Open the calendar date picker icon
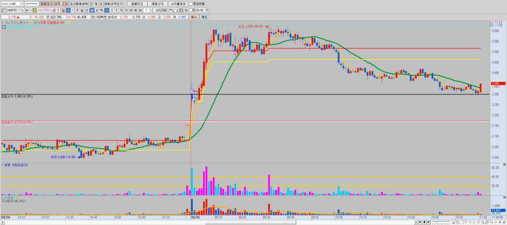The image size is (507, 225). click(207, 10)
